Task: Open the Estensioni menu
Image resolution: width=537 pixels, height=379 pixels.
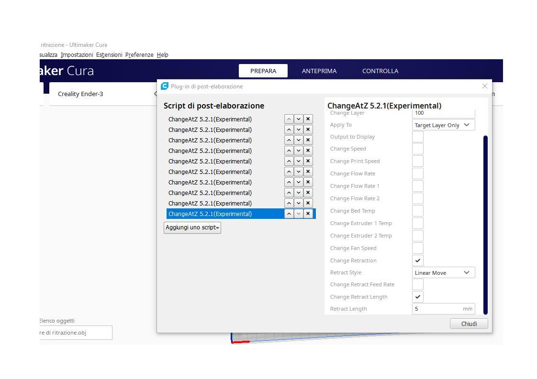Action: click(x=109, y=55)
